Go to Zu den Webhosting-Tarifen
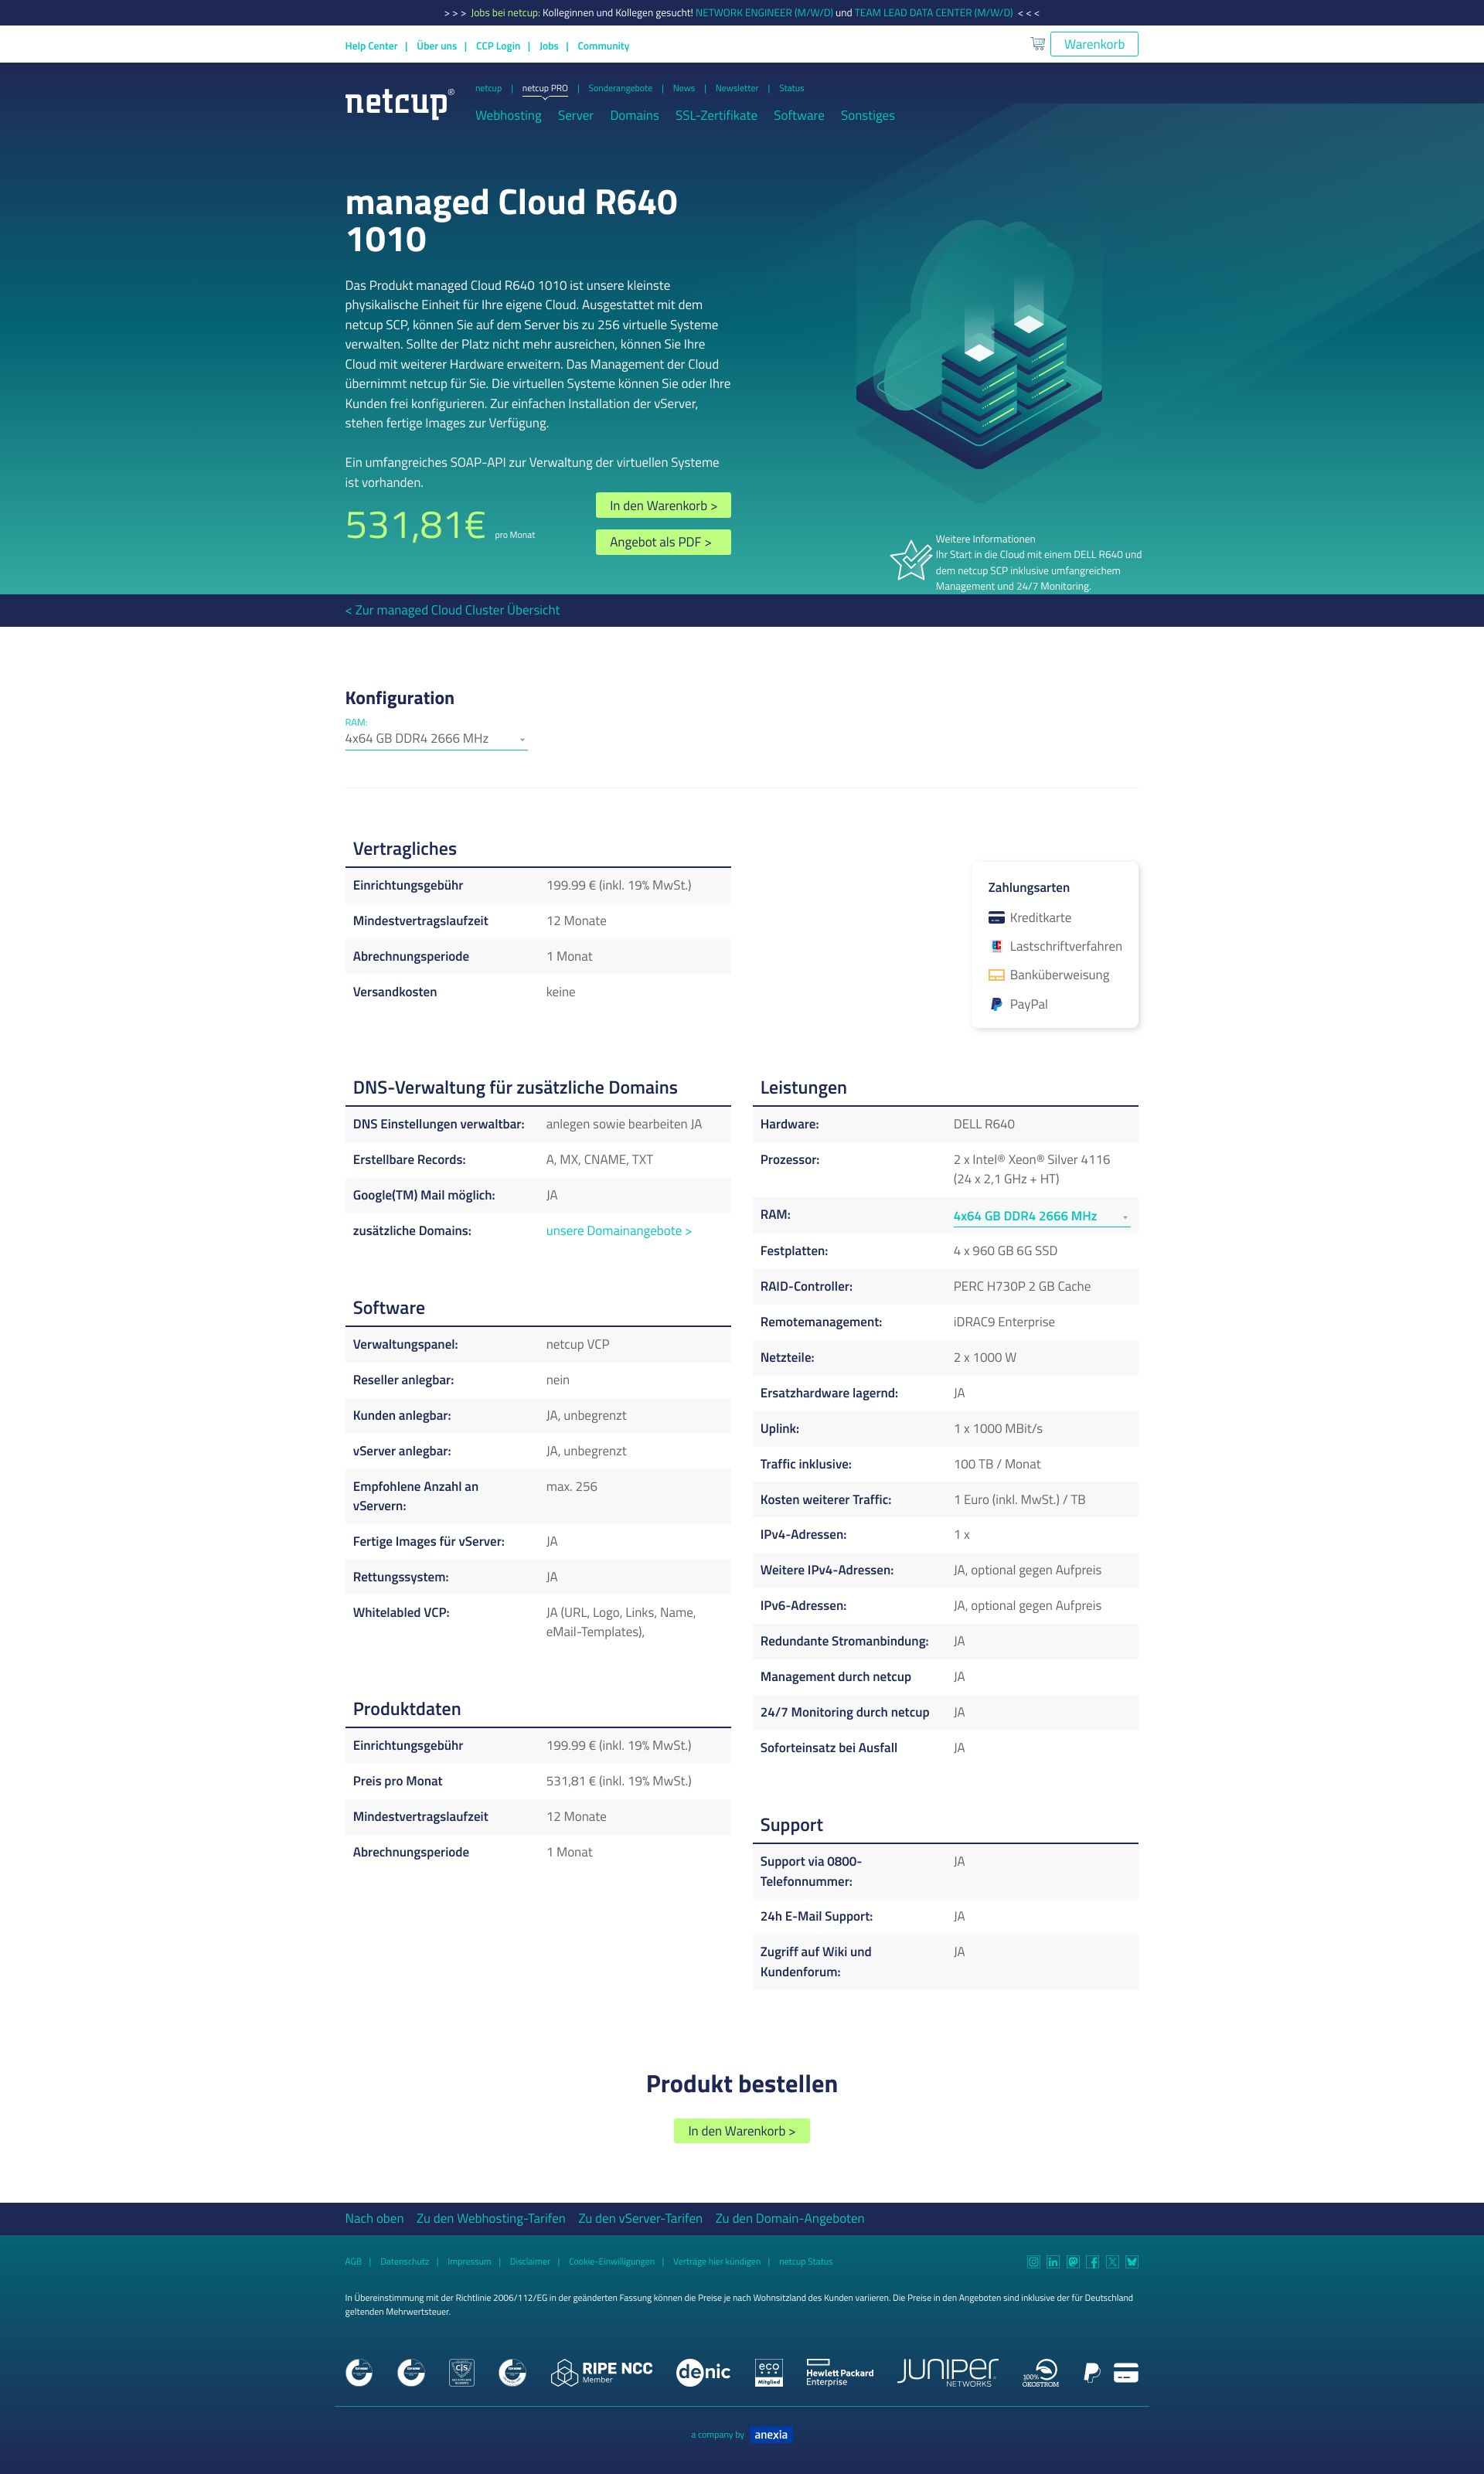1484x2474 pixels. [x=491, y=2218]
